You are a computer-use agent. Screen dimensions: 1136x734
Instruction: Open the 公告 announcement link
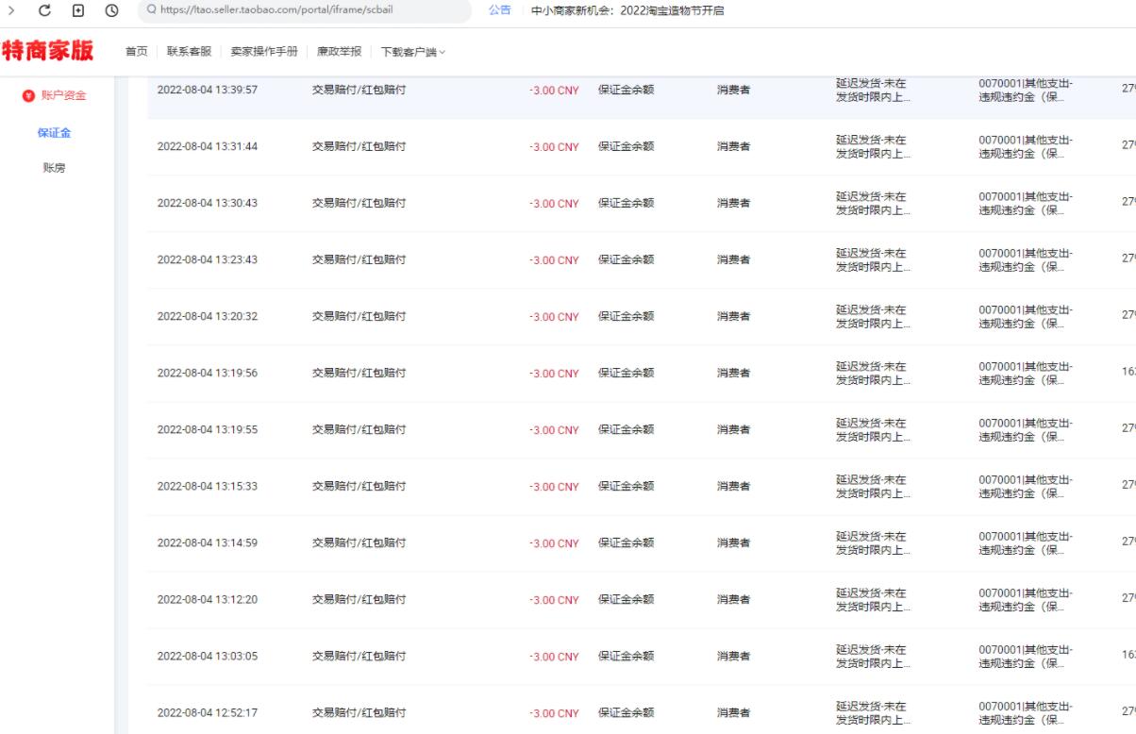(500, 10)
